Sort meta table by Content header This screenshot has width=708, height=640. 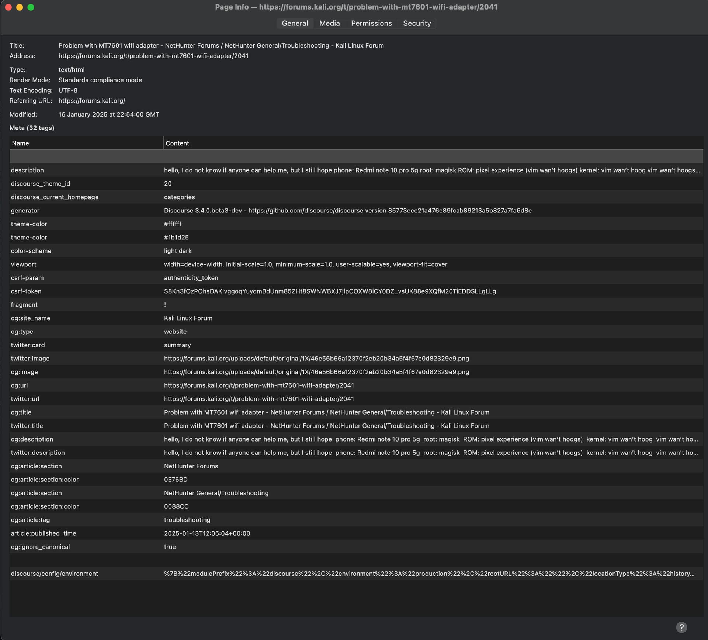[x=433, y=143]
